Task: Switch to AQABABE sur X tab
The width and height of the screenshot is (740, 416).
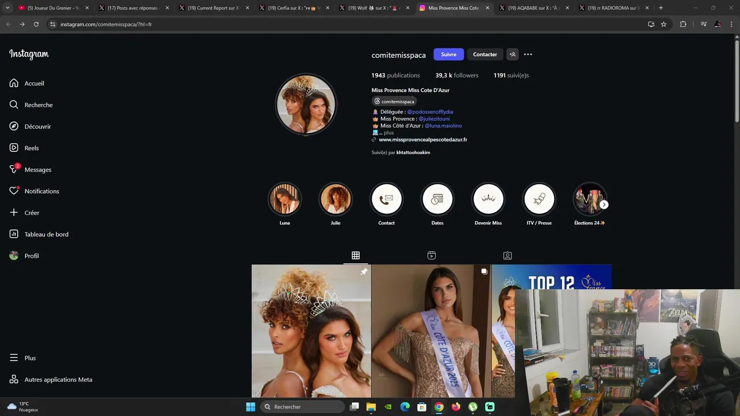Action: (534, 8)
